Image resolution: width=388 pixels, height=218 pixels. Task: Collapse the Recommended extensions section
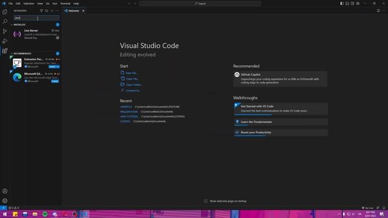12,54
